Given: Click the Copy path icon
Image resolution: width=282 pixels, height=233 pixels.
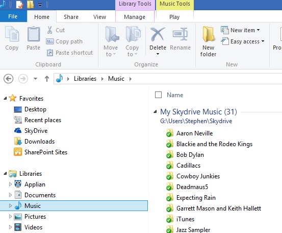Looking at the screenshot, I should [x=50, y=41].
